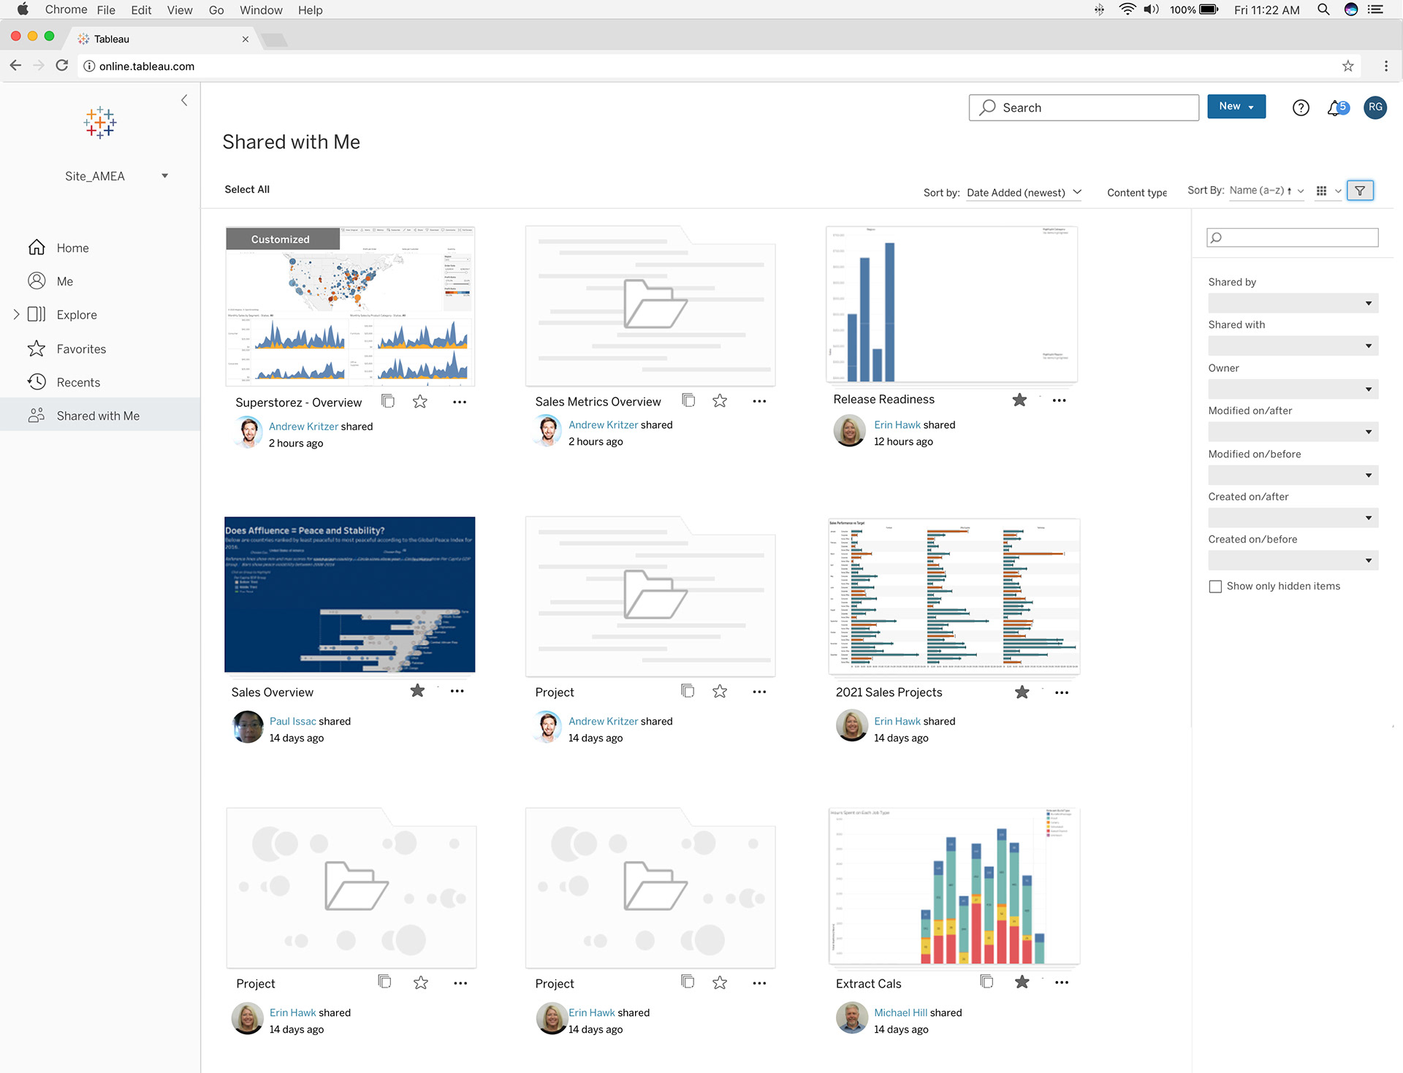Open the Shared by filter dropdown
The image size is (1403, 1073).
point(1293,303)
